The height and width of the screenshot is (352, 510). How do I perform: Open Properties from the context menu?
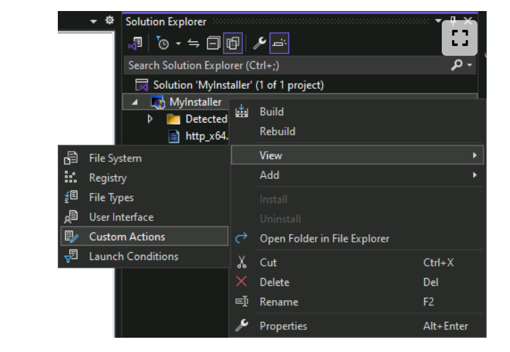pyautogui.click(x=358, y=326)
